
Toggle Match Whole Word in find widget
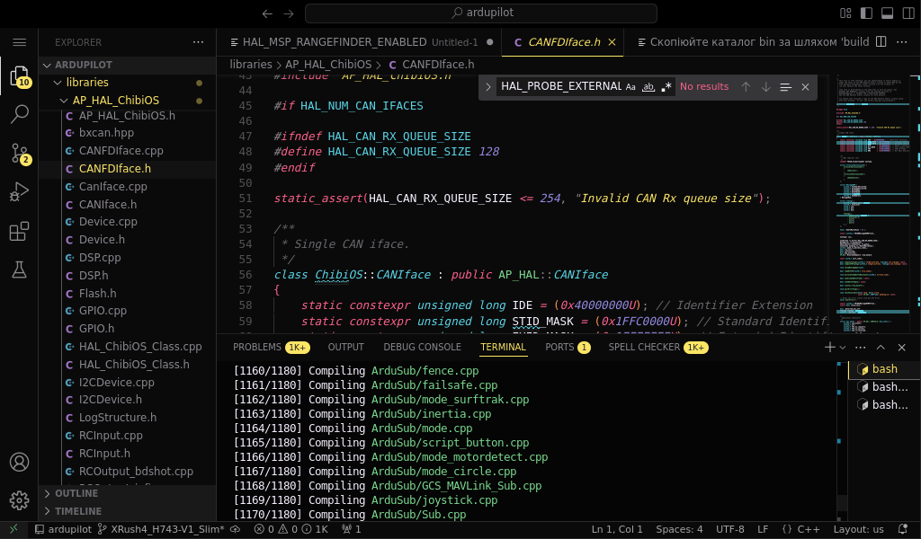[648, 87]
